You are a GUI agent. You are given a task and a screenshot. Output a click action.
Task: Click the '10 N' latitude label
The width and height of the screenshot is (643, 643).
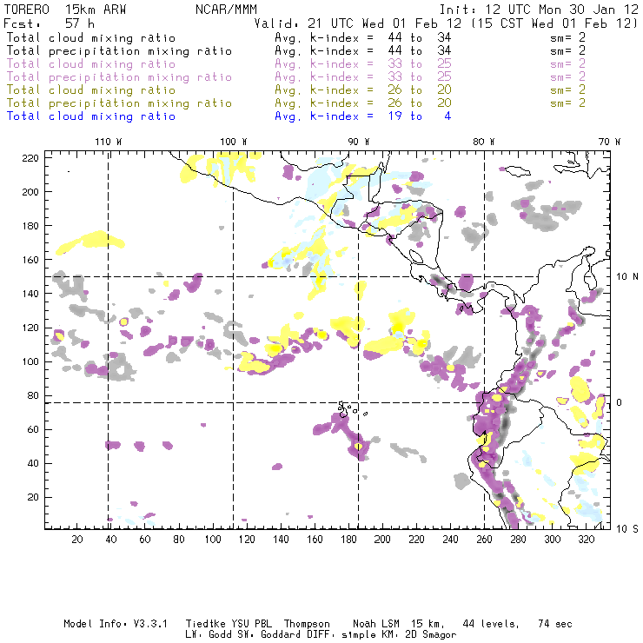(x=627, y=277)
